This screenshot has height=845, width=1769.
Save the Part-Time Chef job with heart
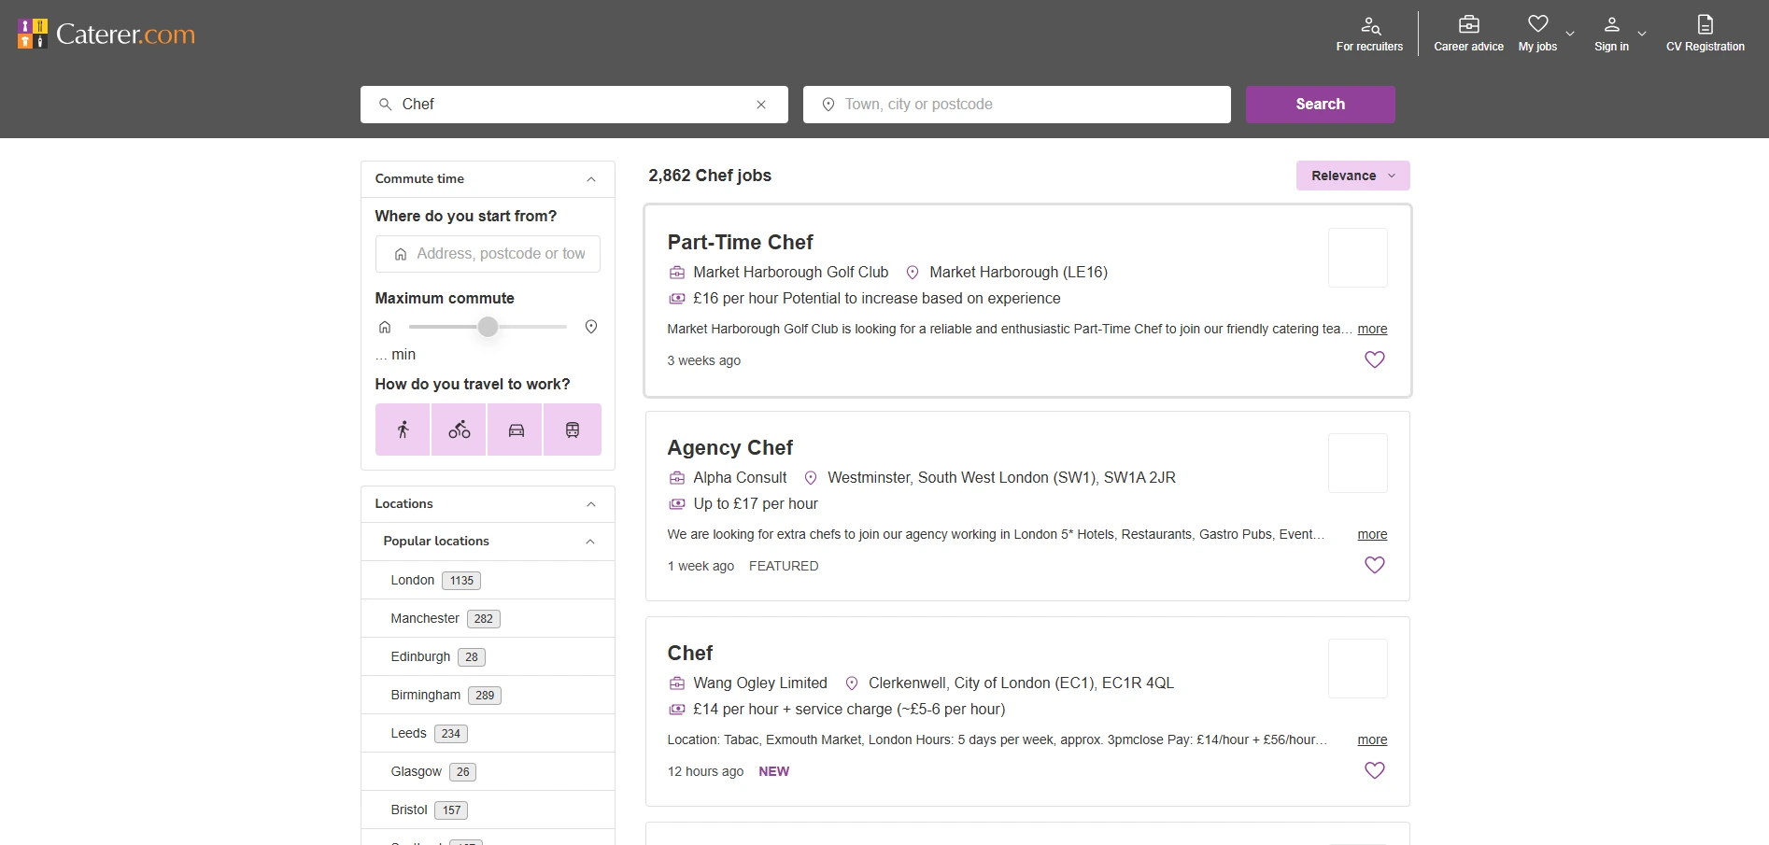click(x=1375, y=359)
